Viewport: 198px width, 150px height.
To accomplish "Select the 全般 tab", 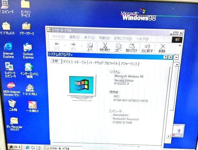I will 56,61.
